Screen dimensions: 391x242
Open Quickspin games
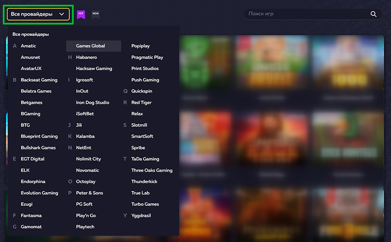142,91
